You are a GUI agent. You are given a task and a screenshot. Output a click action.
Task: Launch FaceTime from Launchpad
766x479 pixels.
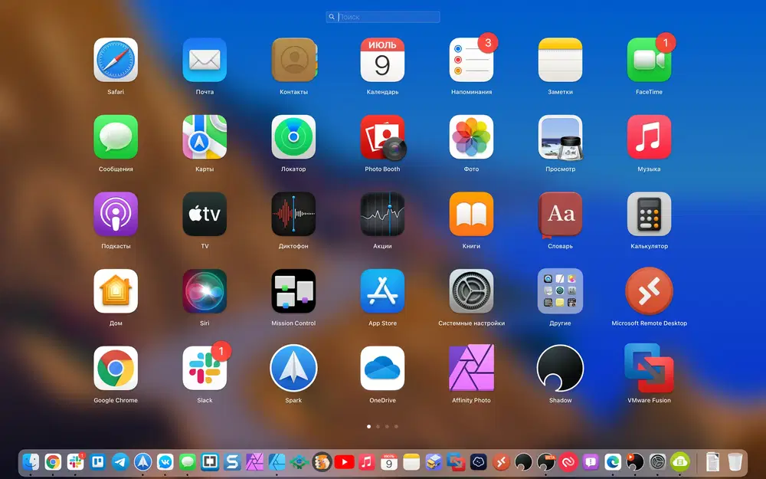[x=650, y=60]
